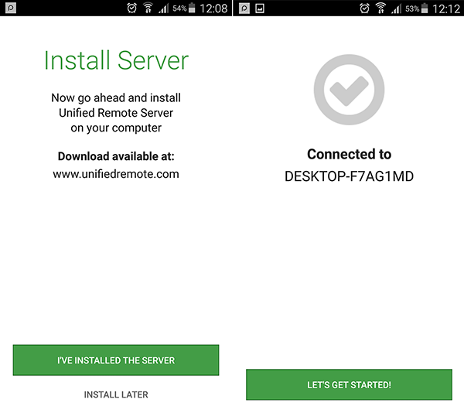Tap the alarm clock icon in left status bar
The width and height of the screenshot is (464, 413).
pos(131,8)
